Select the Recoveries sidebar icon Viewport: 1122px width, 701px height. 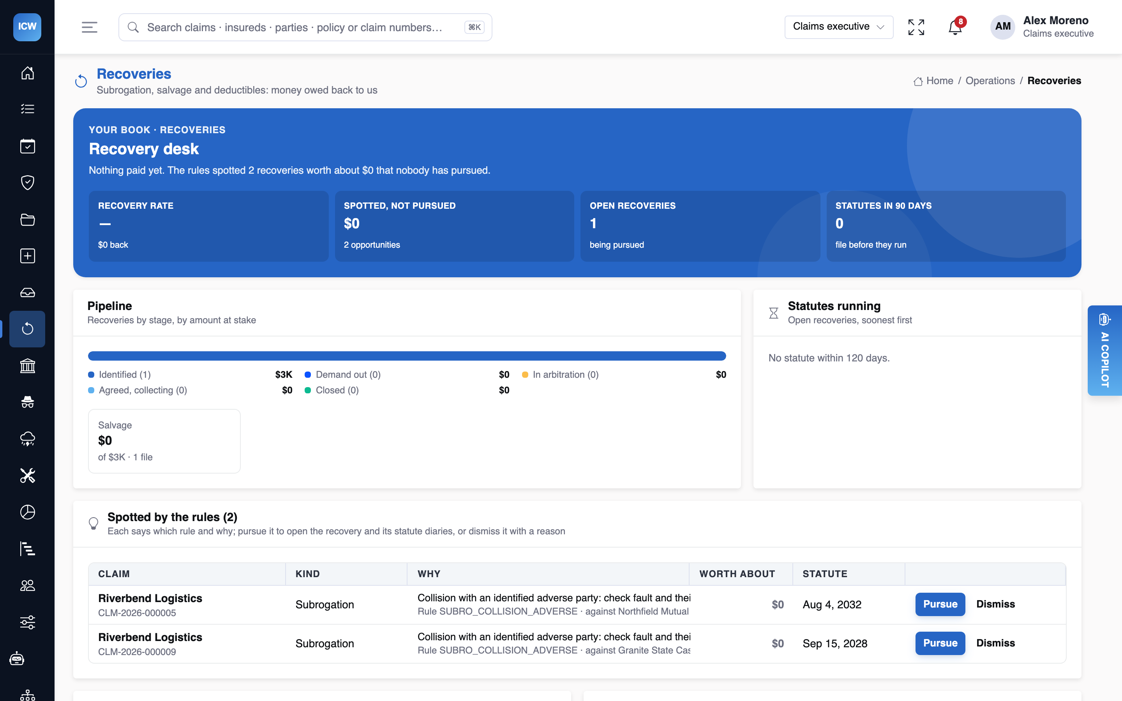pos(27,329)
